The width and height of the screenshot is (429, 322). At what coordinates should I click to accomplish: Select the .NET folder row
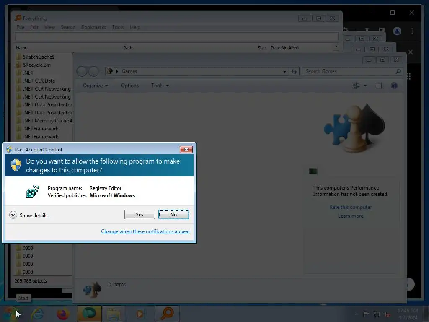click(x=28, y=73)
